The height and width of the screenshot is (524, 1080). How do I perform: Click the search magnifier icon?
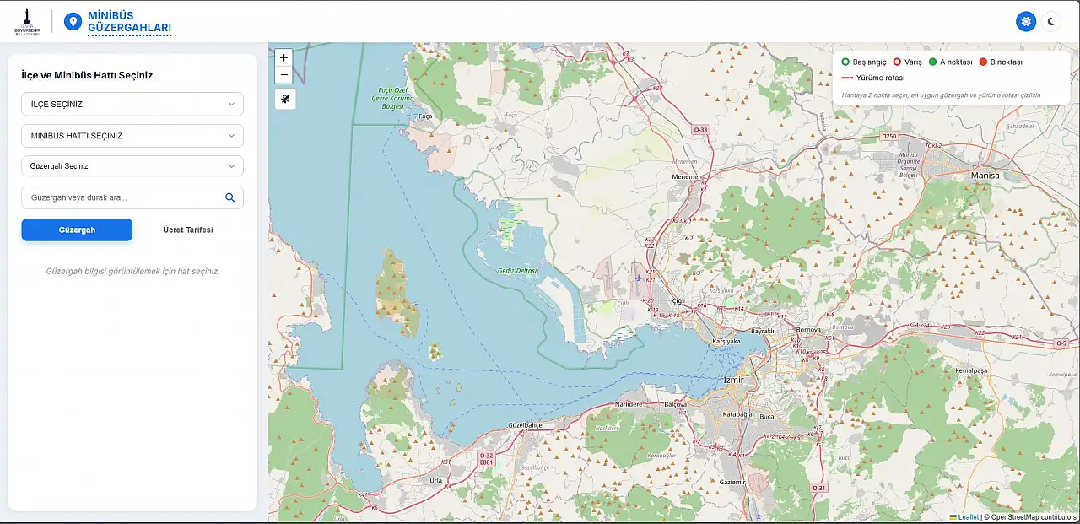[x=229, y=197]
